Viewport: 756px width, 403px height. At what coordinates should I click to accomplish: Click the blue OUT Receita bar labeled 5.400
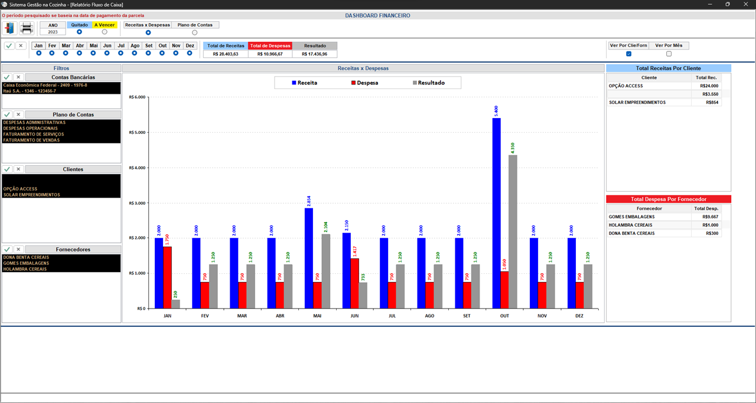tap(496, 213)
